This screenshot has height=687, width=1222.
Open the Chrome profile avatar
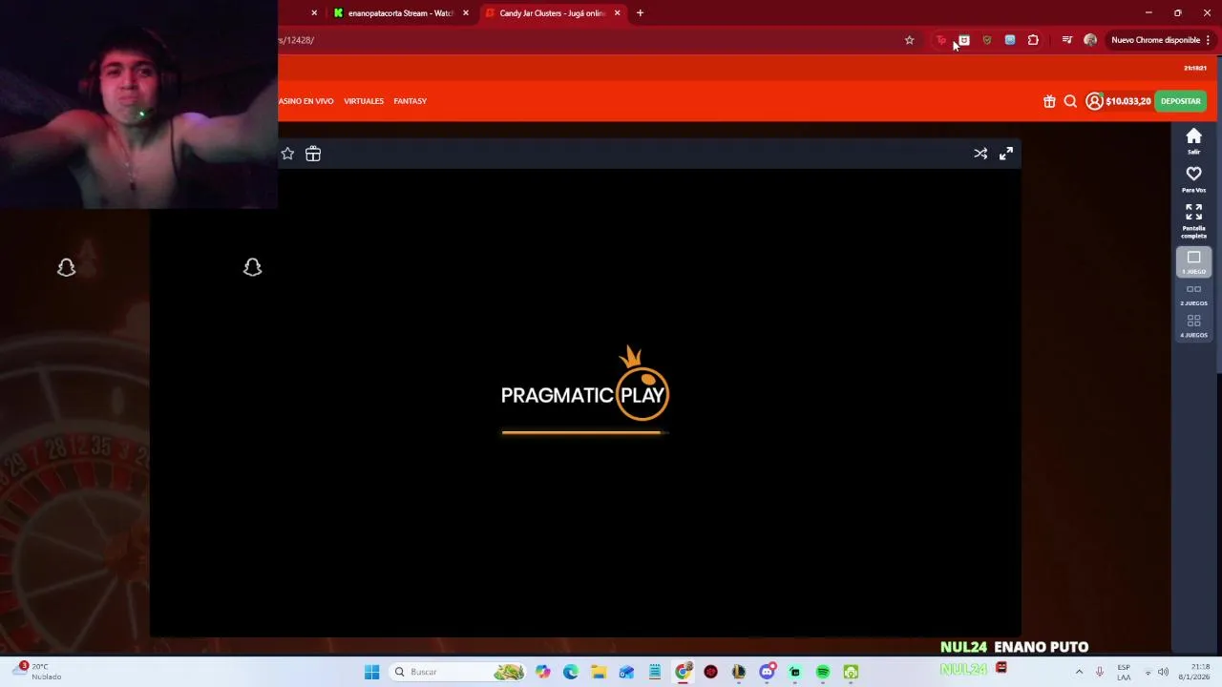pyautogui.click(x=1090, y=40)
